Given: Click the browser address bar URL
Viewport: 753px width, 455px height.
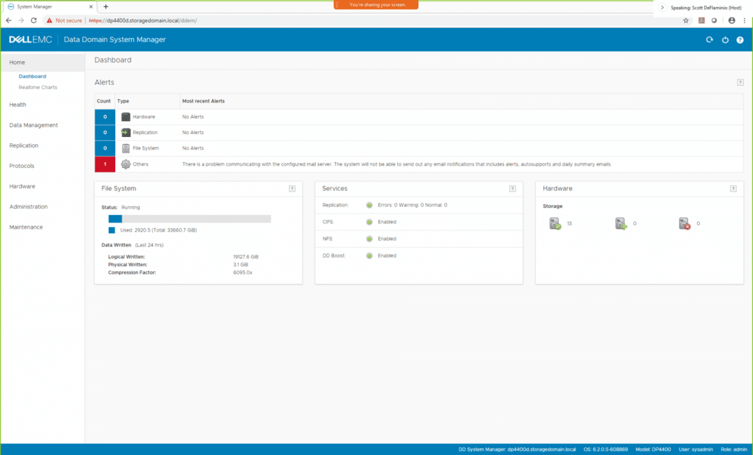Looking at the screenshot, I should (x=143, y=21).
